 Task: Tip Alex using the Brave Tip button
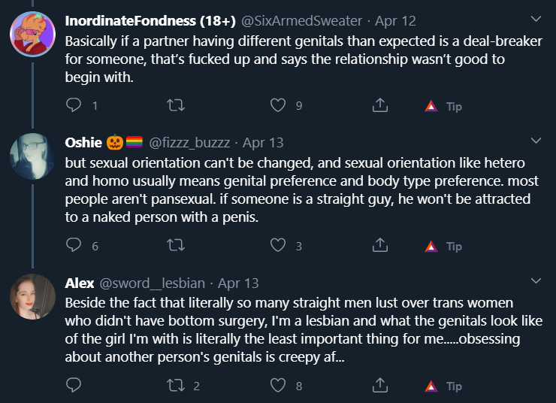click(443, 386)
